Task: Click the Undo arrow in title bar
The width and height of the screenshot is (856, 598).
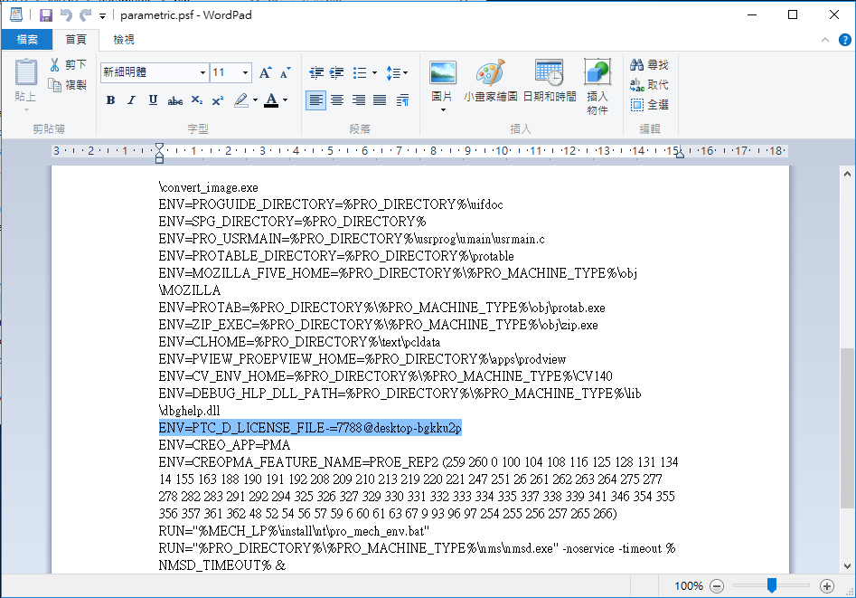Action: click(66, 15)
